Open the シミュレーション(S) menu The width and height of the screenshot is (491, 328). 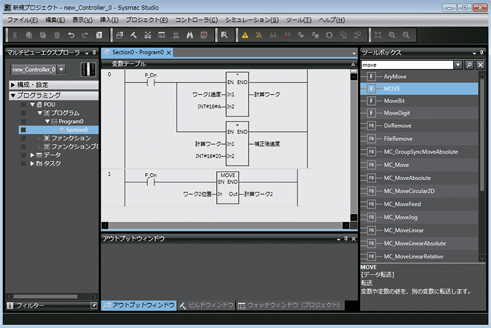click(252, 20)
